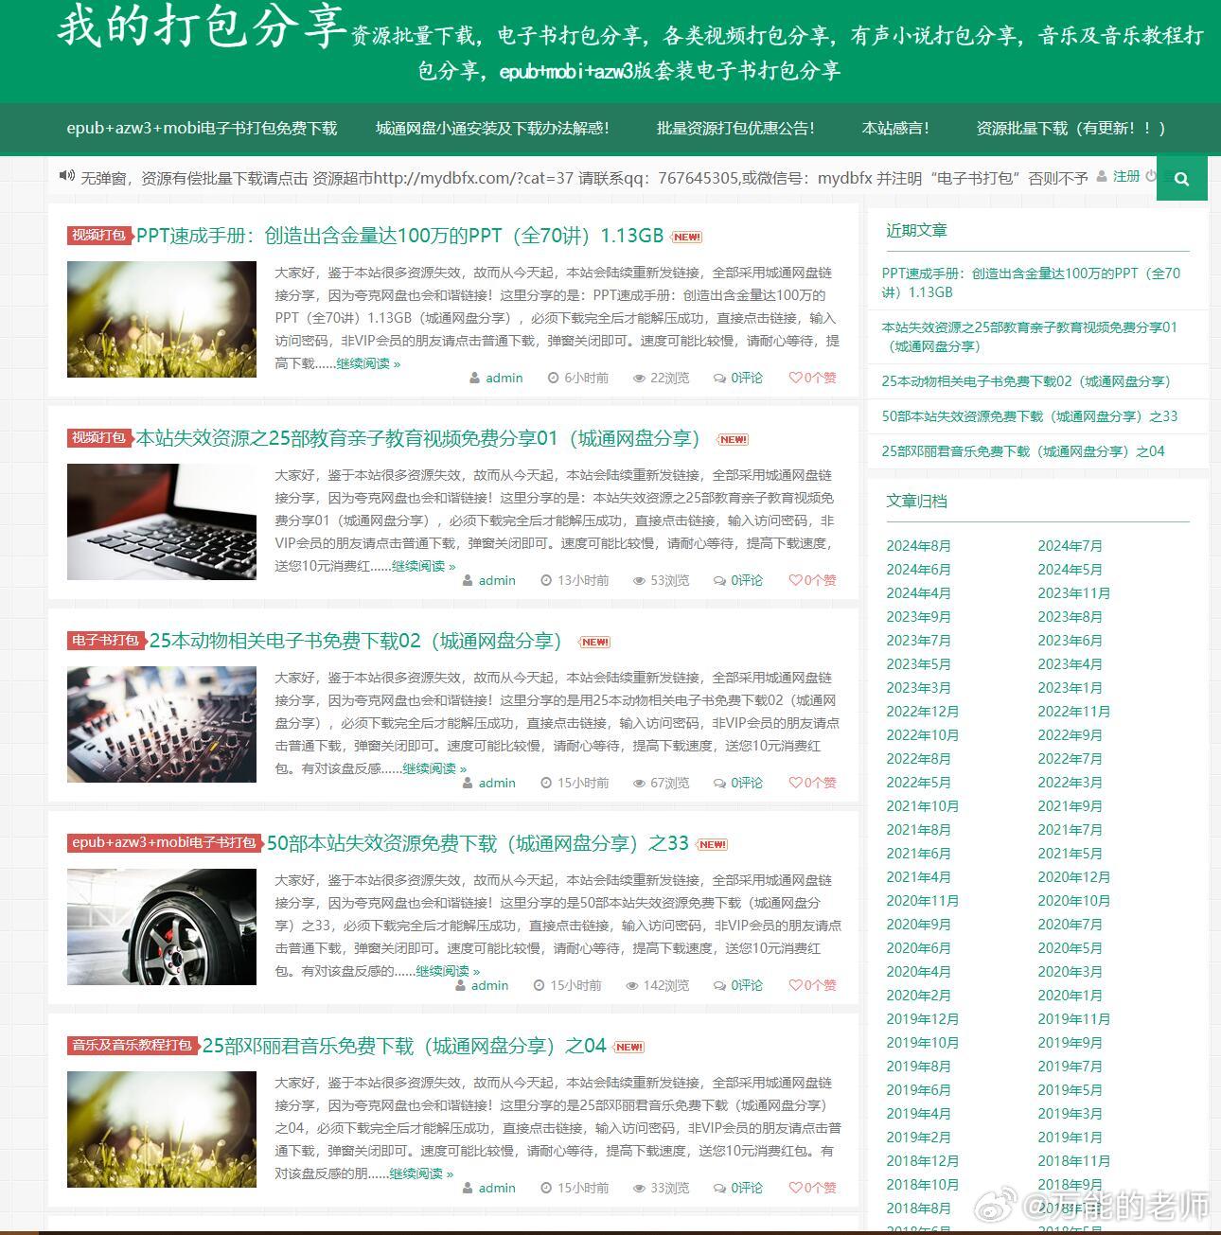Go to 本站感言 navigation item
Image resolution: width=1221 pixels, height=1235 pixels.
click(x=895, y=128)
